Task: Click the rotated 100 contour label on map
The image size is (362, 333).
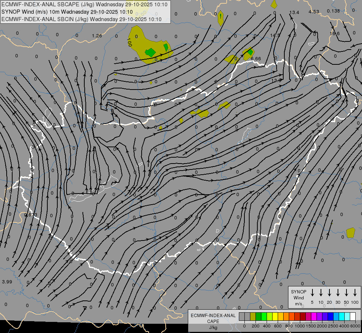Action: click(x=129, y=42)
